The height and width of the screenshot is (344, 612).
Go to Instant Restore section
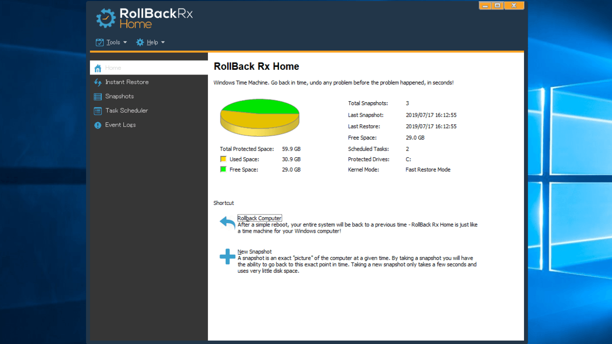click(x=149, y=82)
